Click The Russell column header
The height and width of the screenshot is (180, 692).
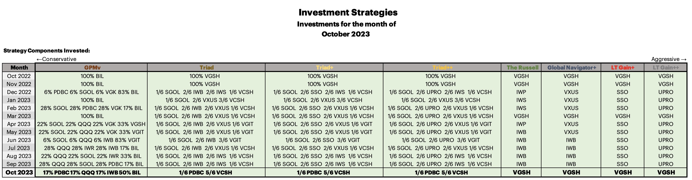[522, 67]
